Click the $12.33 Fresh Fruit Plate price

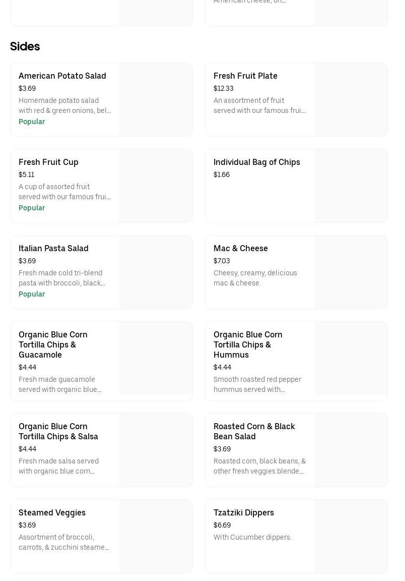223,88
